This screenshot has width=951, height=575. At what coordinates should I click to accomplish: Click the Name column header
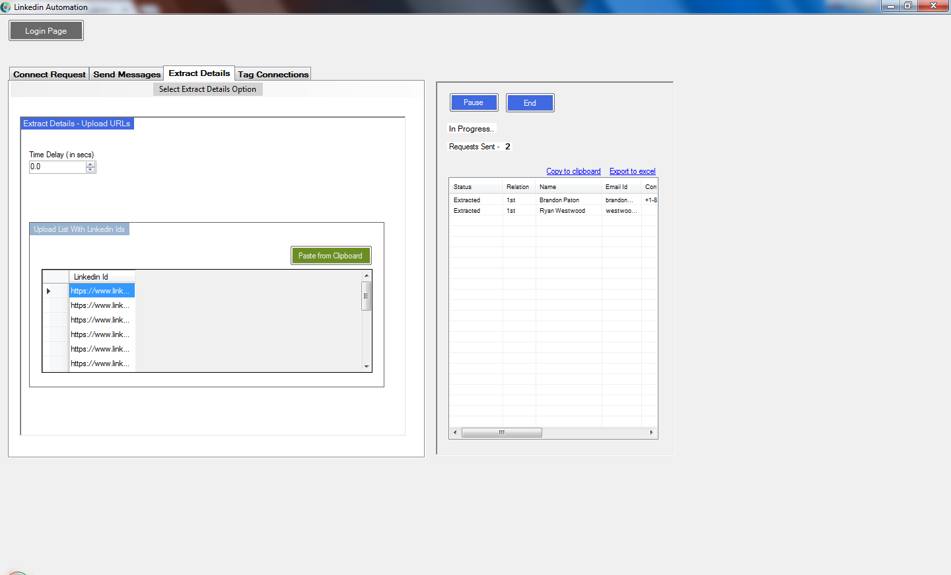pyautogui.click(x=569, y=187)
